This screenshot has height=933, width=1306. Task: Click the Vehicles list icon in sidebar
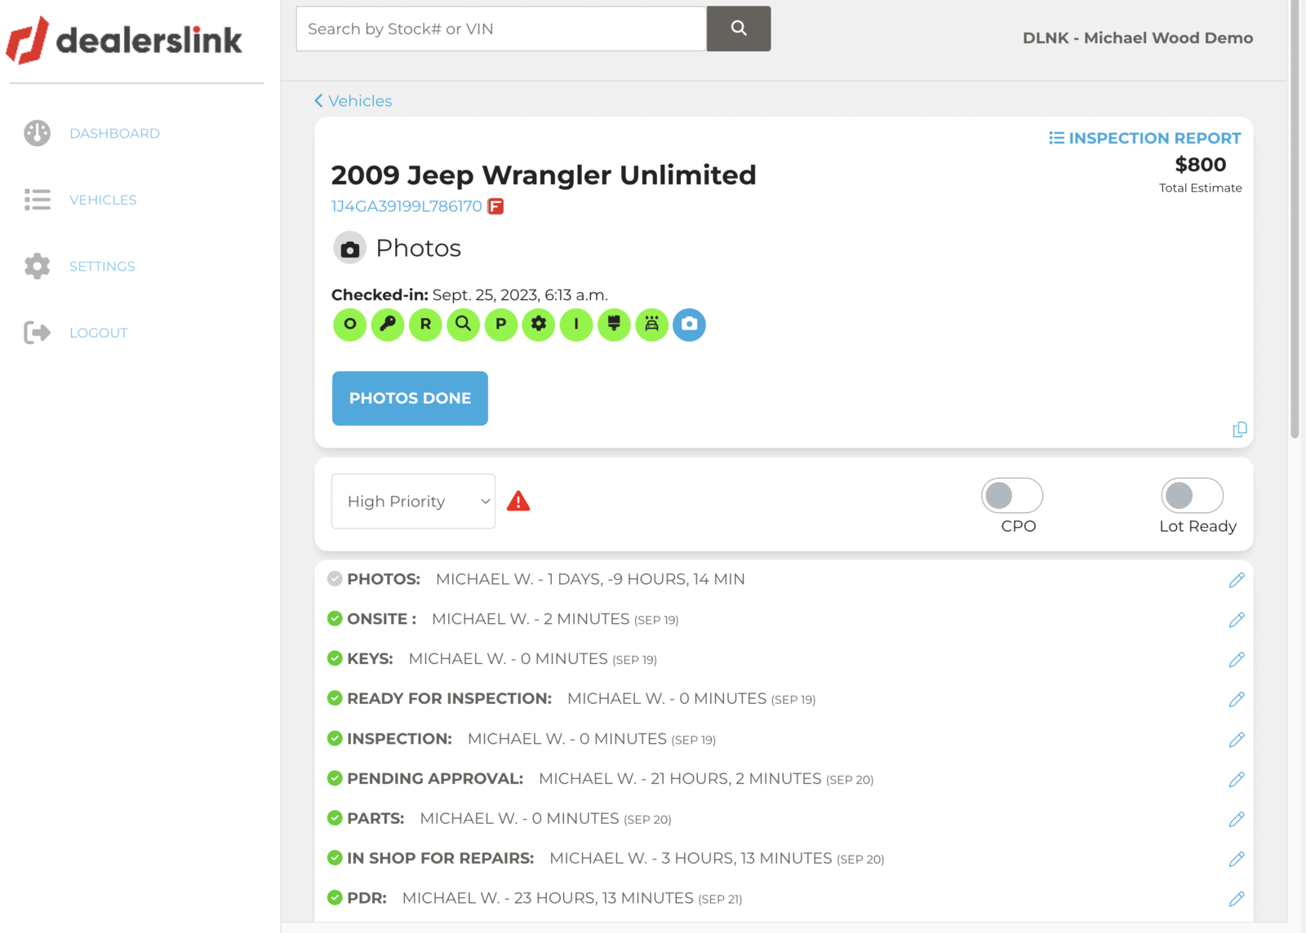tap(37, 200)
